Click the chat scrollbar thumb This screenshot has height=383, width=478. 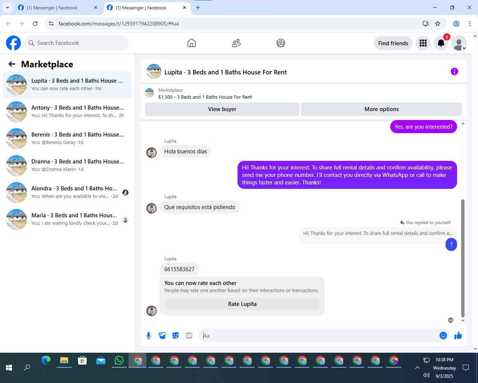pyautogui.click(x=463, y=258)
